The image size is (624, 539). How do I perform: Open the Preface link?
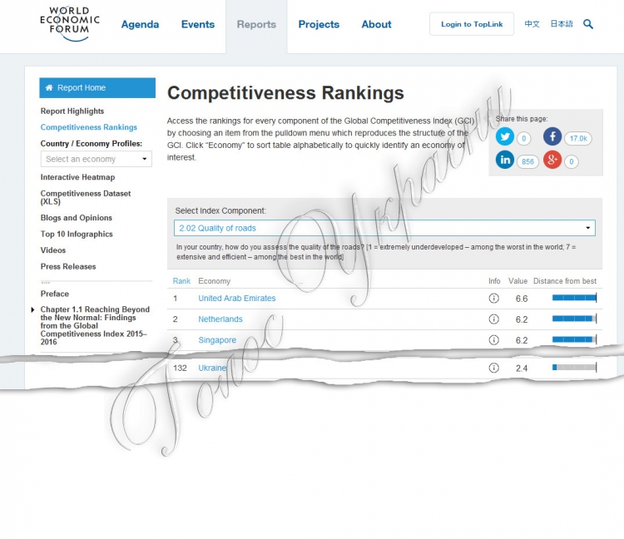coord(55,294)
